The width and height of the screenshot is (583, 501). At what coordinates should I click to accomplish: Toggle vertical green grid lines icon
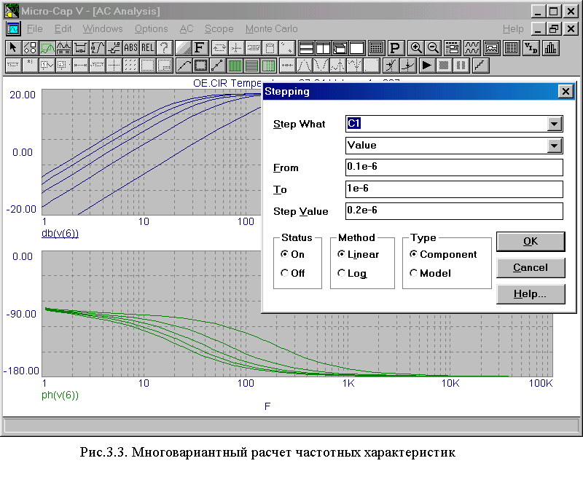click(x=235, y=66)
